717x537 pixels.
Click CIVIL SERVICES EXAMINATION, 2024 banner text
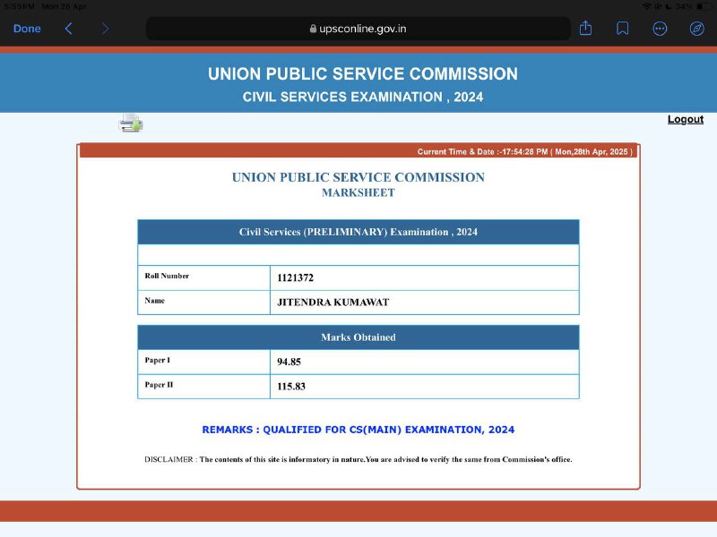tap(363, 97)
